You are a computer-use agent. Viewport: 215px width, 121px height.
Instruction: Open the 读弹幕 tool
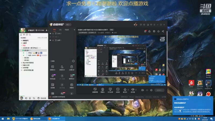point(52,86)
